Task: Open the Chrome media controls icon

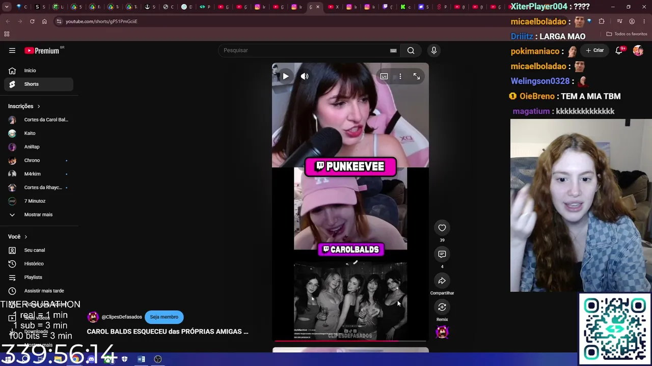Action: [x=619, y=21]
